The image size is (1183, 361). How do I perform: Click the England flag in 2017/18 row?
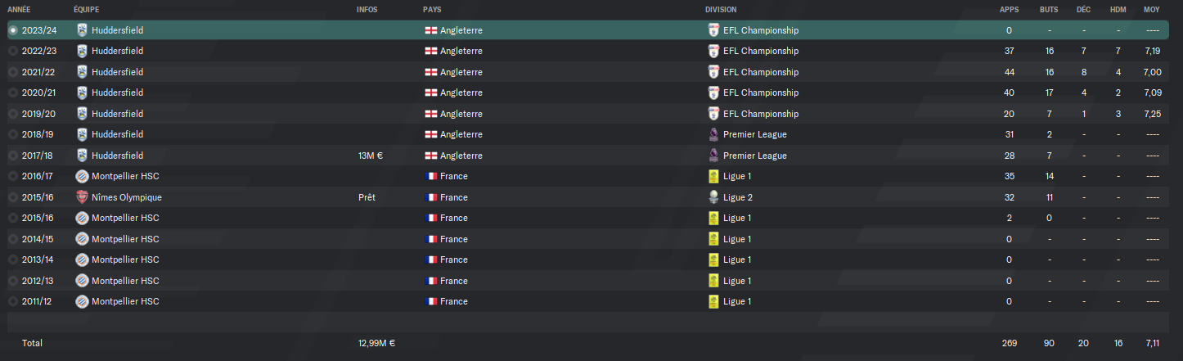coord(430,156)
